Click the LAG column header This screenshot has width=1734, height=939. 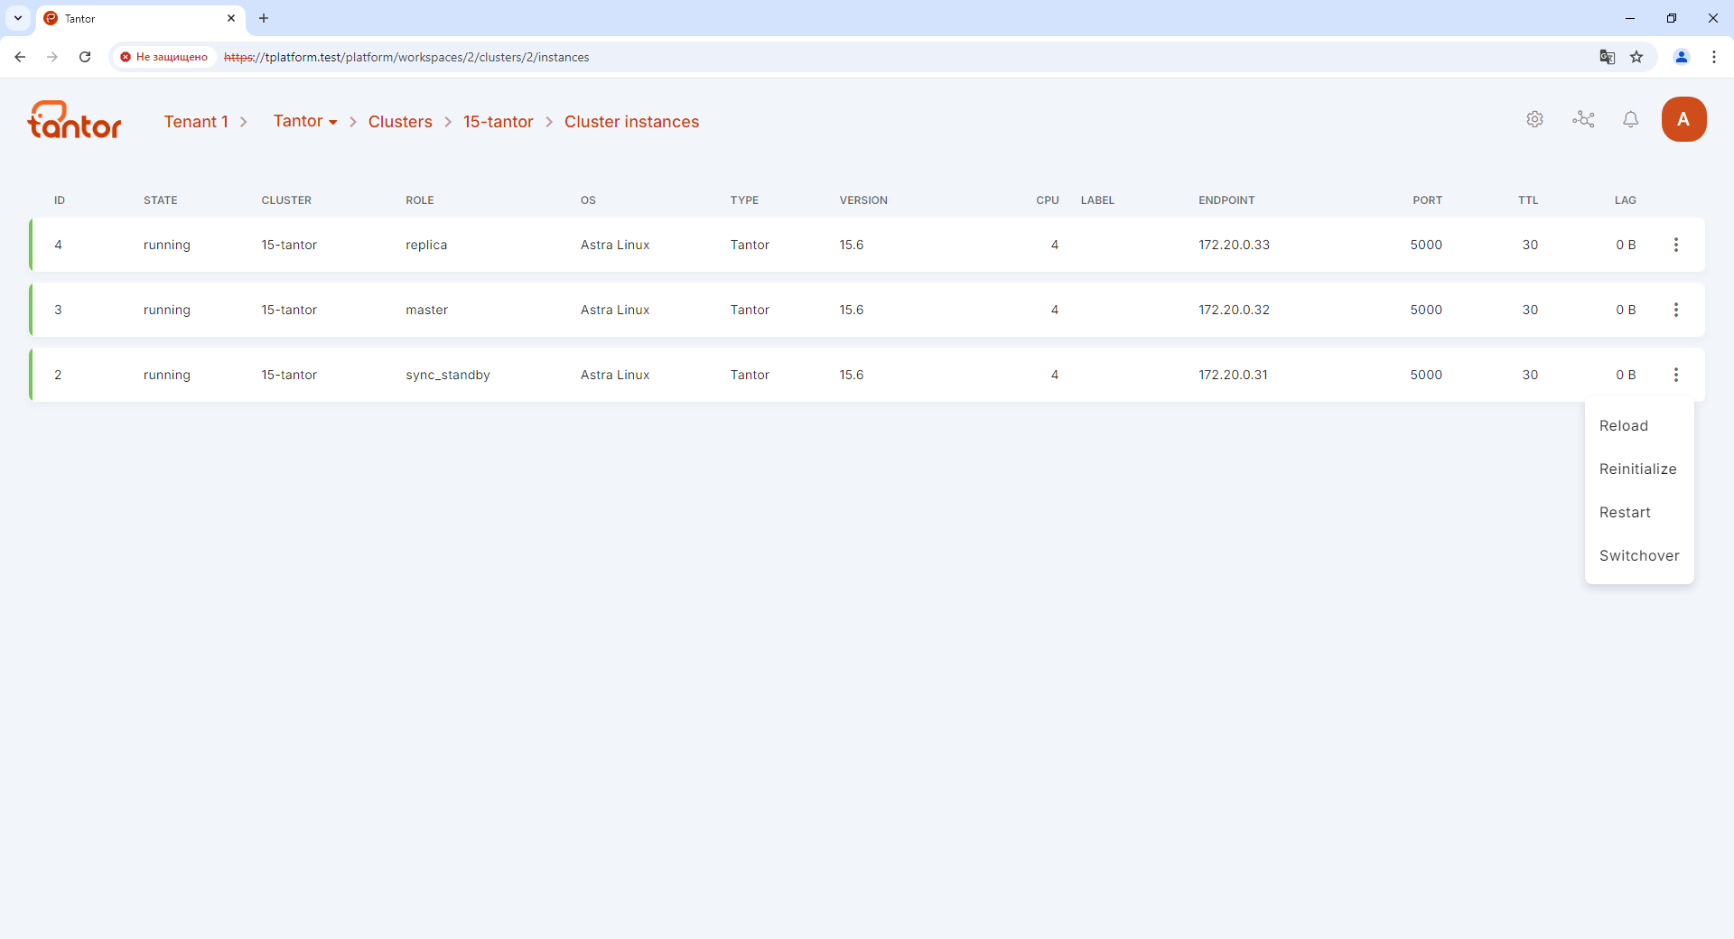click(x=1626, y=200)
